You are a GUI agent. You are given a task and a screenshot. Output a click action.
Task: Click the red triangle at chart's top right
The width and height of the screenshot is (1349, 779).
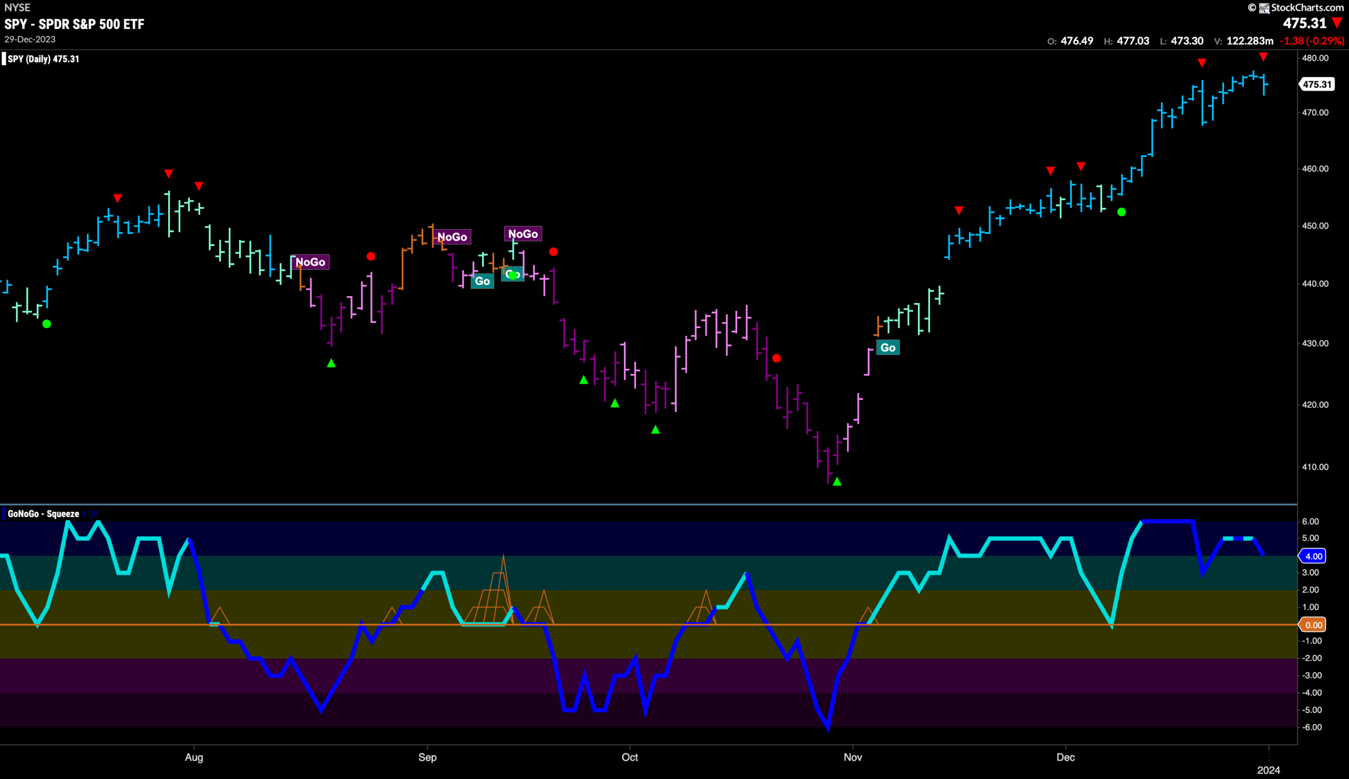click(x=1264, y=57)
